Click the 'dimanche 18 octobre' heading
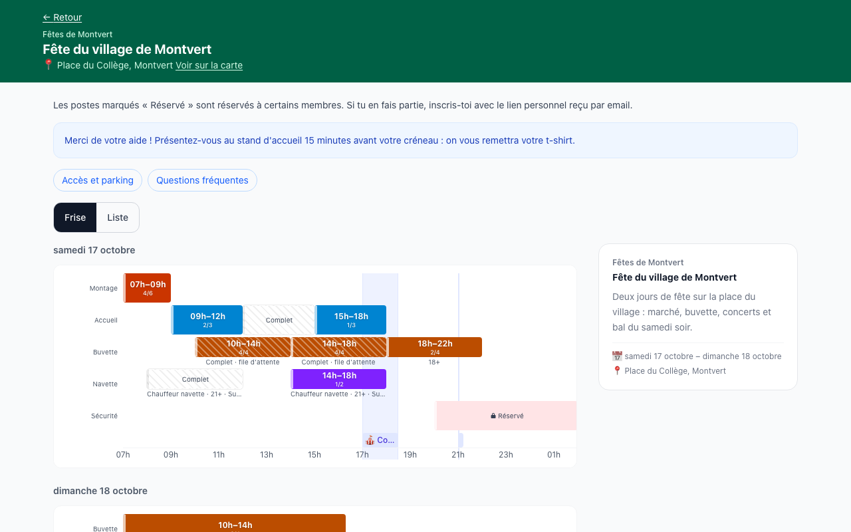Image resolution: width=851 pixels, height=532 pixels. [x=100, y=491]
